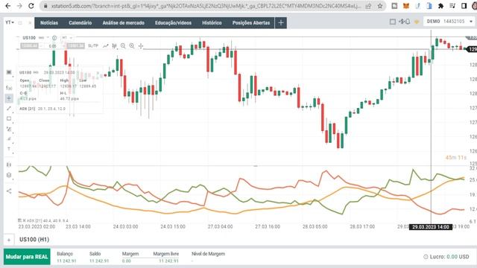Toggle browser side panel icon
The image size is (477, 268).
(x=464, y=6)
